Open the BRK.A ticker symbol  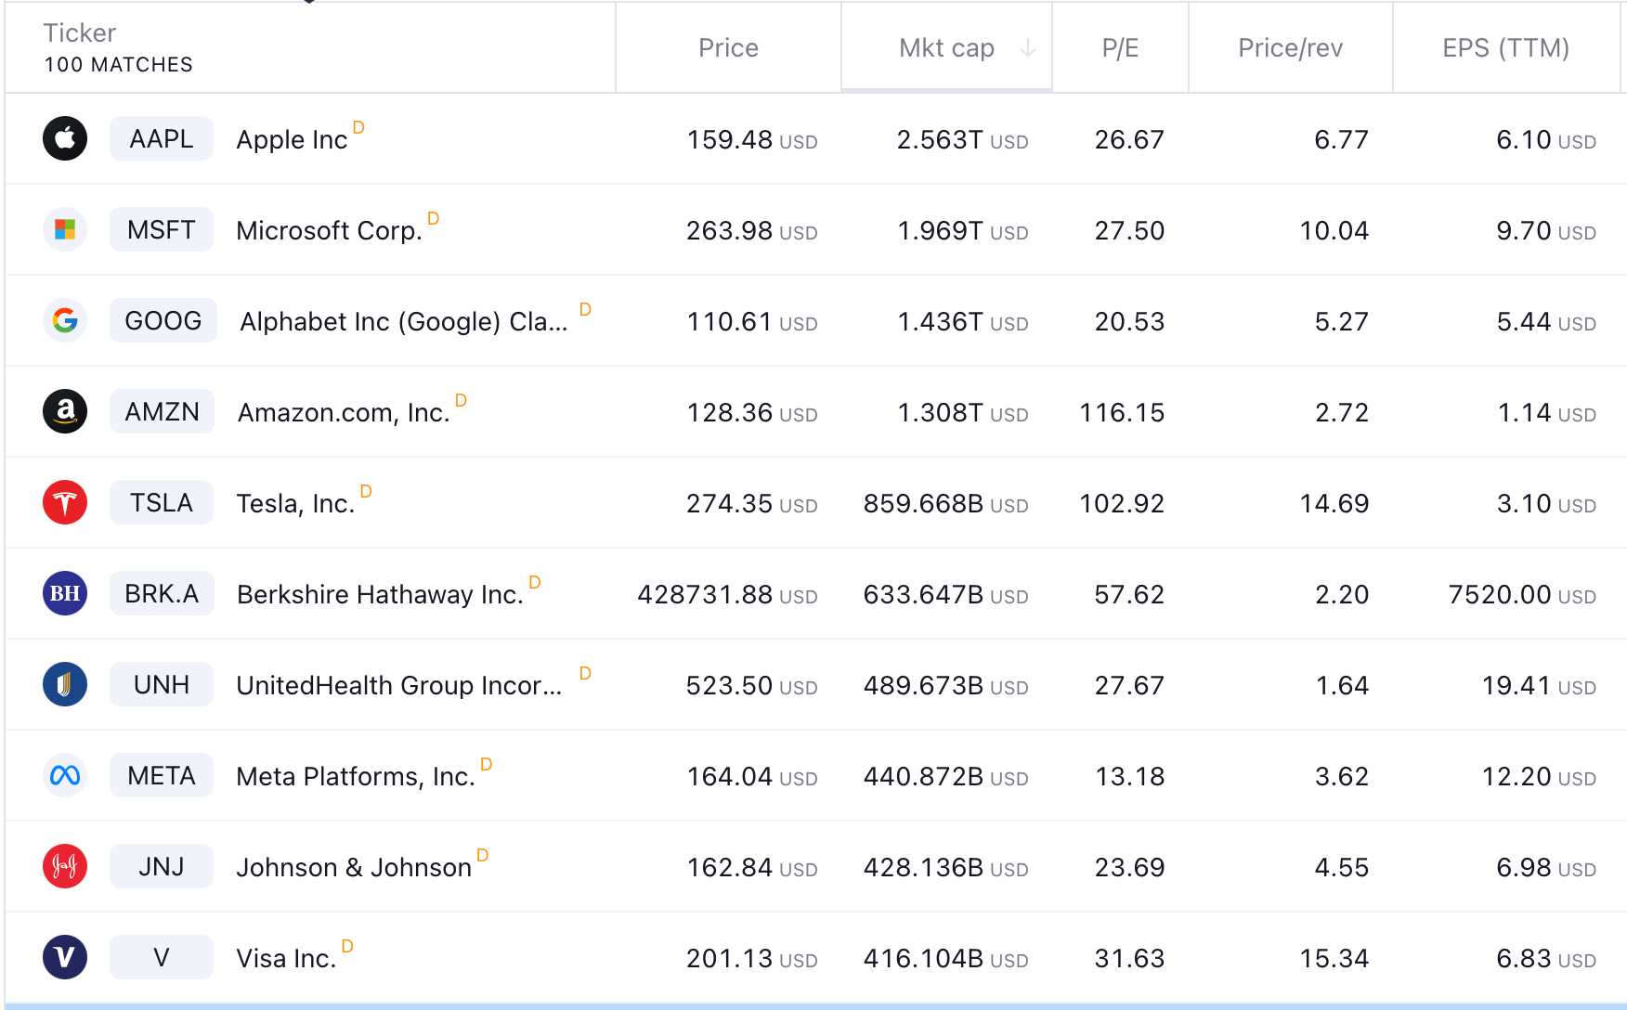(162, 593)
